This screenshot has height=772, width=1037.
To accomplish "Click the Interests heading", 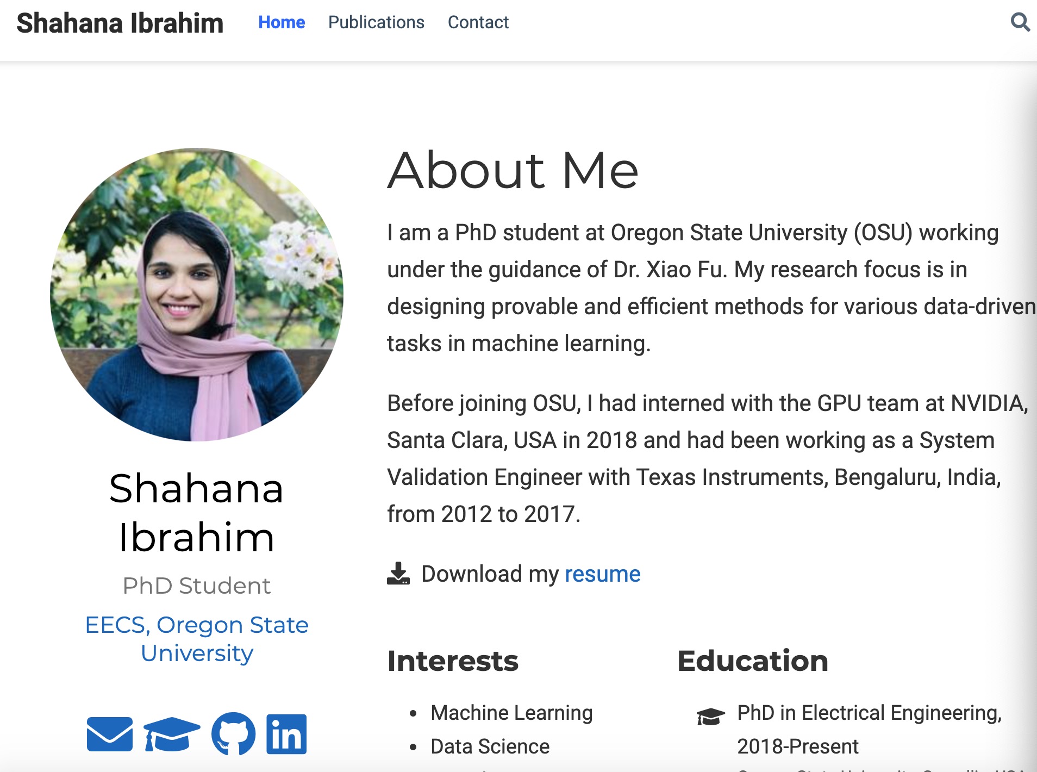I will [x=453, y=661].
